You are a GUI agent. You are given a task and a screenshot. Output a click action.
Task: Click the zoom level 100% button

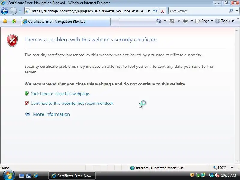(220, 168)
